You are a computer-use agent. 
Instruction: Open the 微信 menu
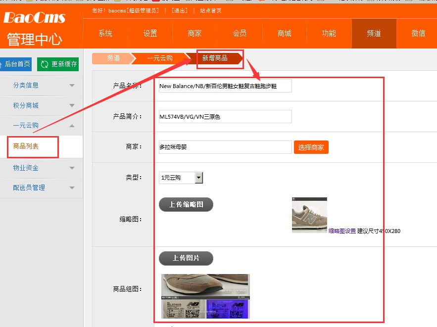(x=418, y=34)
